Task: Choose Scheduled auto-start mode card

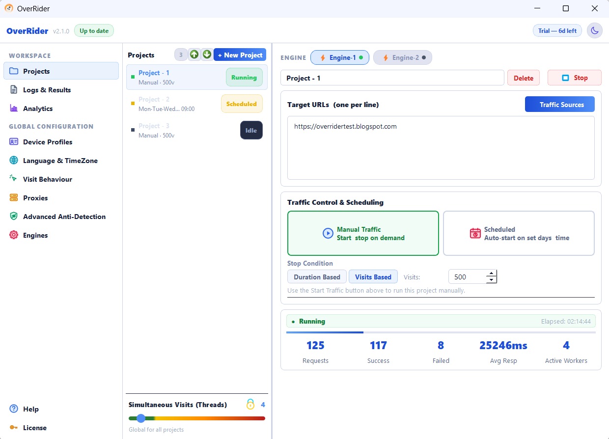Action: click(519, 233)
